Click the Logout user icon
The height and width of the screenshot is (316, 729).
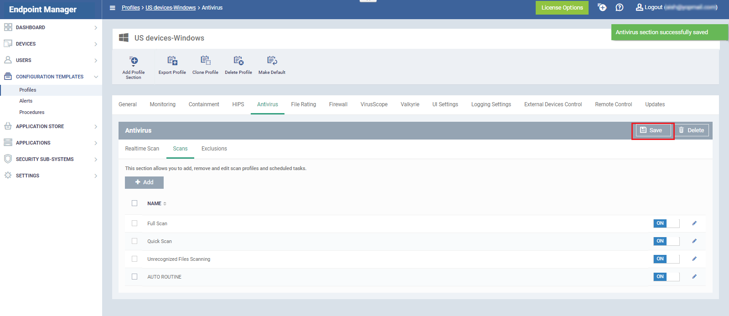639,7
